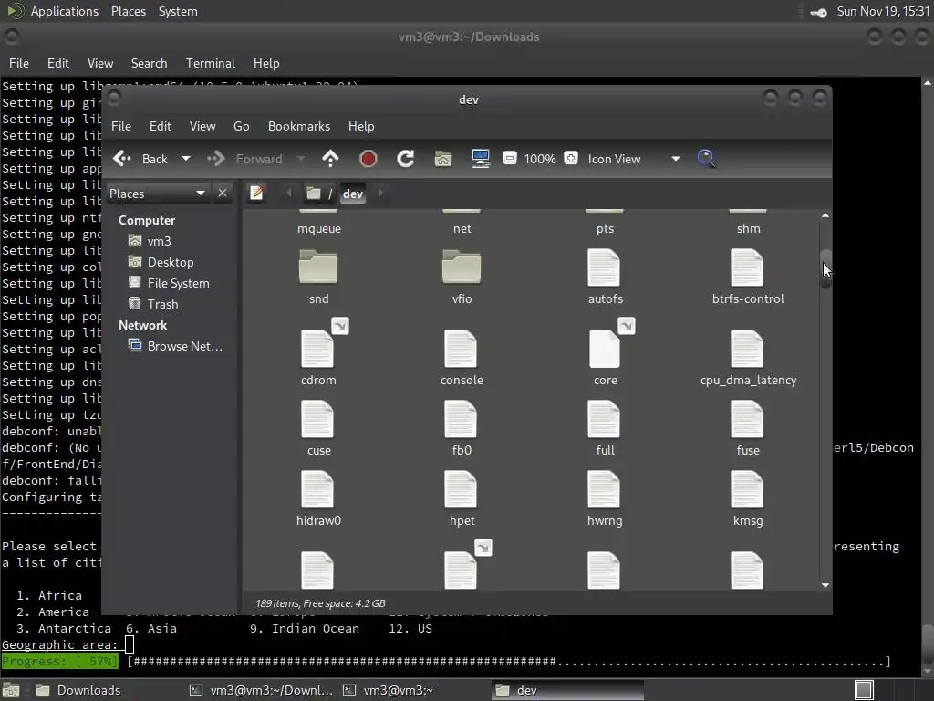Close the Places side pane
This screenshot has width=934, height=701.
coord(223,194)
